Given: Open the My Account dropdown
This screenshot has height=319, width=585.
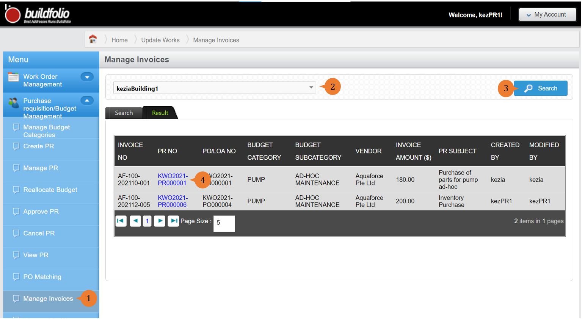Looking at the screenshot, I should 547,14.
